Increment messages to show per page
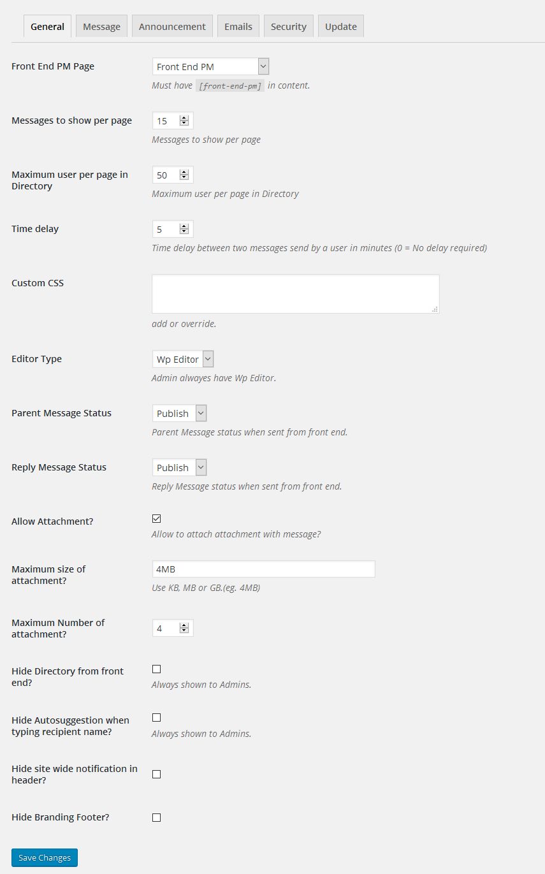Viewport: 545px width, 874px height. 184,117
